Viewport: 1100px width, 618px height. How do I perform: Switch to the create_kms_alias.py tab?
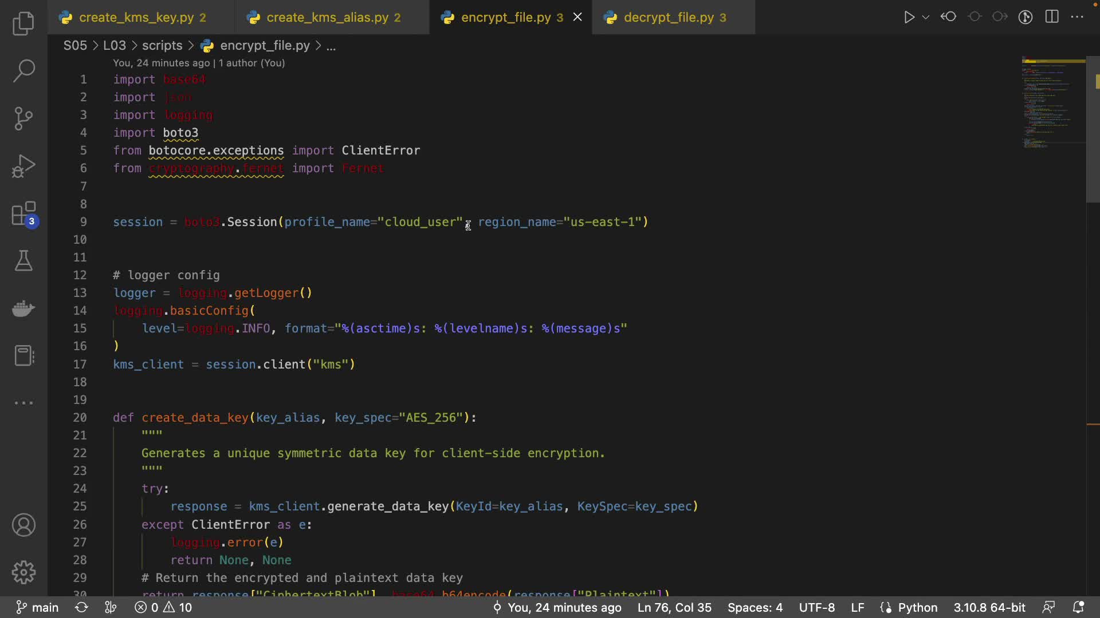(327, 17)
